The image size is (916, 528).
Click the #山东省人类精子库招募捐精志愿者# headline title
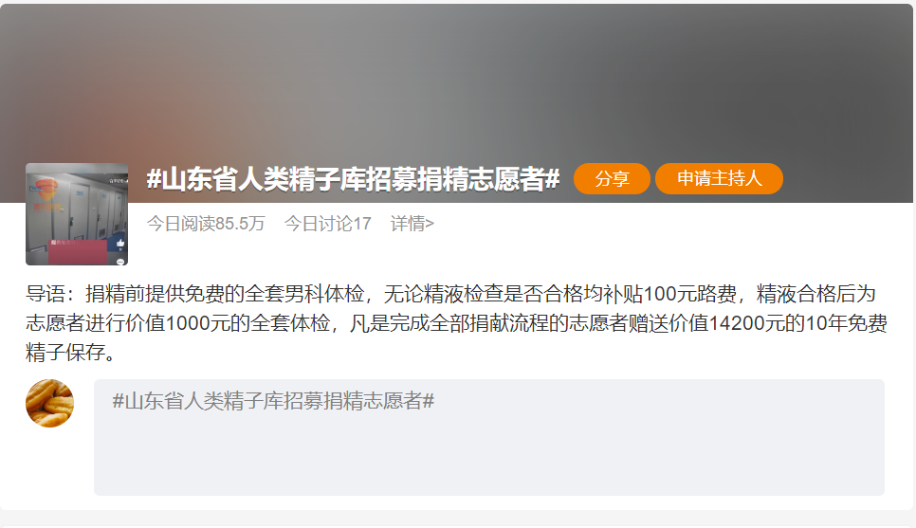coord(354,179)
